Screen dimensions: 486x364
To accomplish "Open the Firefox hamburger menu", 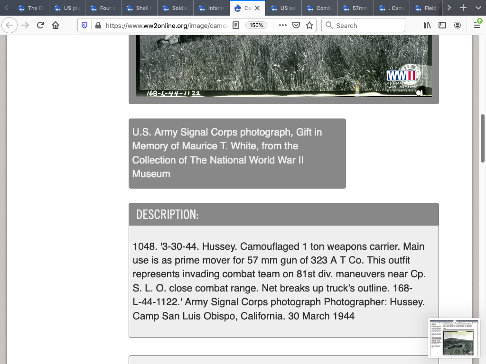I will (477, 26).
